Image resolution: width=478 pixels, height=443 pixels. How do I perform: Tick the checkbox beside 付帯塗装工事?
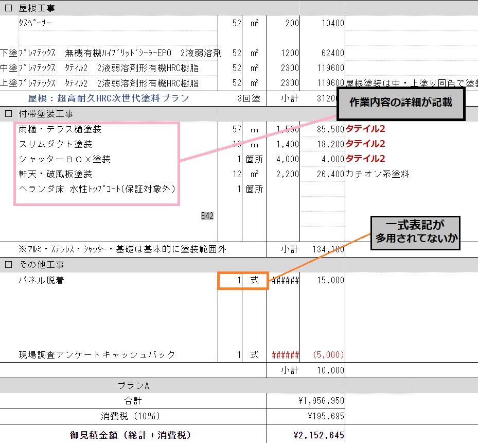[9, 113]
